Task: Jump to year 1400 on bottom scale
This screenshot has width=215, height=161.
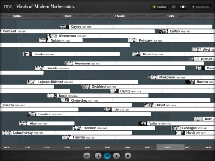Action: [x=87, y=148]
